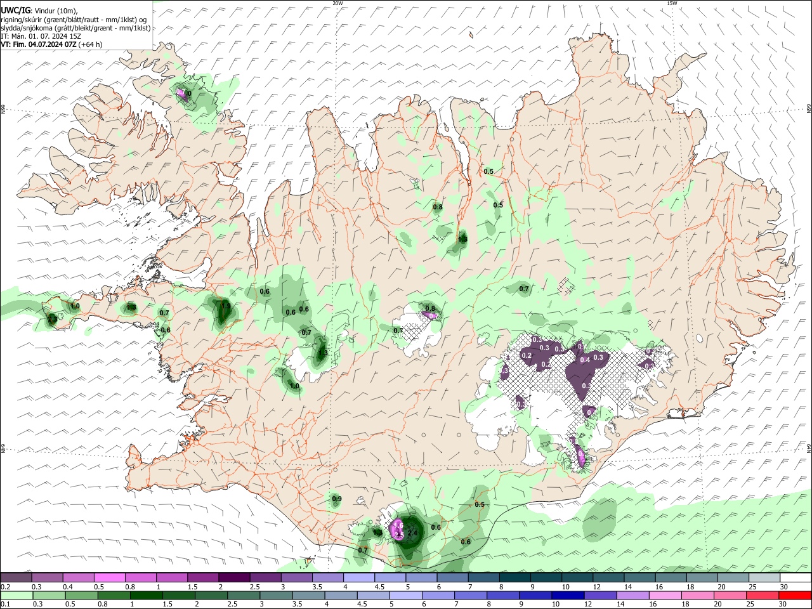Select the light pink 16 mm rain legend swatch
Screen dimensions: 812x609
[665, 596]
